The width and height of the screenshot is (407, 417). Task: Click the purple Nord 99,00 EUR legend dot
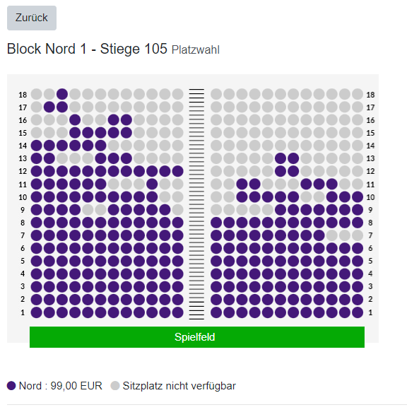pos(11,386)
